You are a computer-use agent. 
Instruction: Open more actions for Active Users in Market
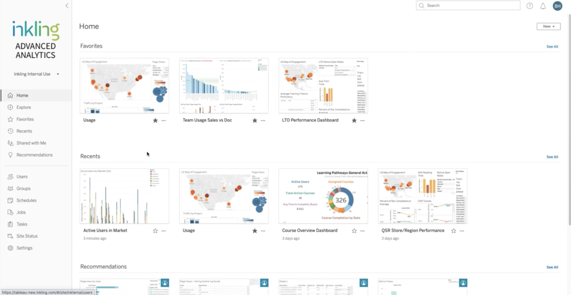click(163, 231)
